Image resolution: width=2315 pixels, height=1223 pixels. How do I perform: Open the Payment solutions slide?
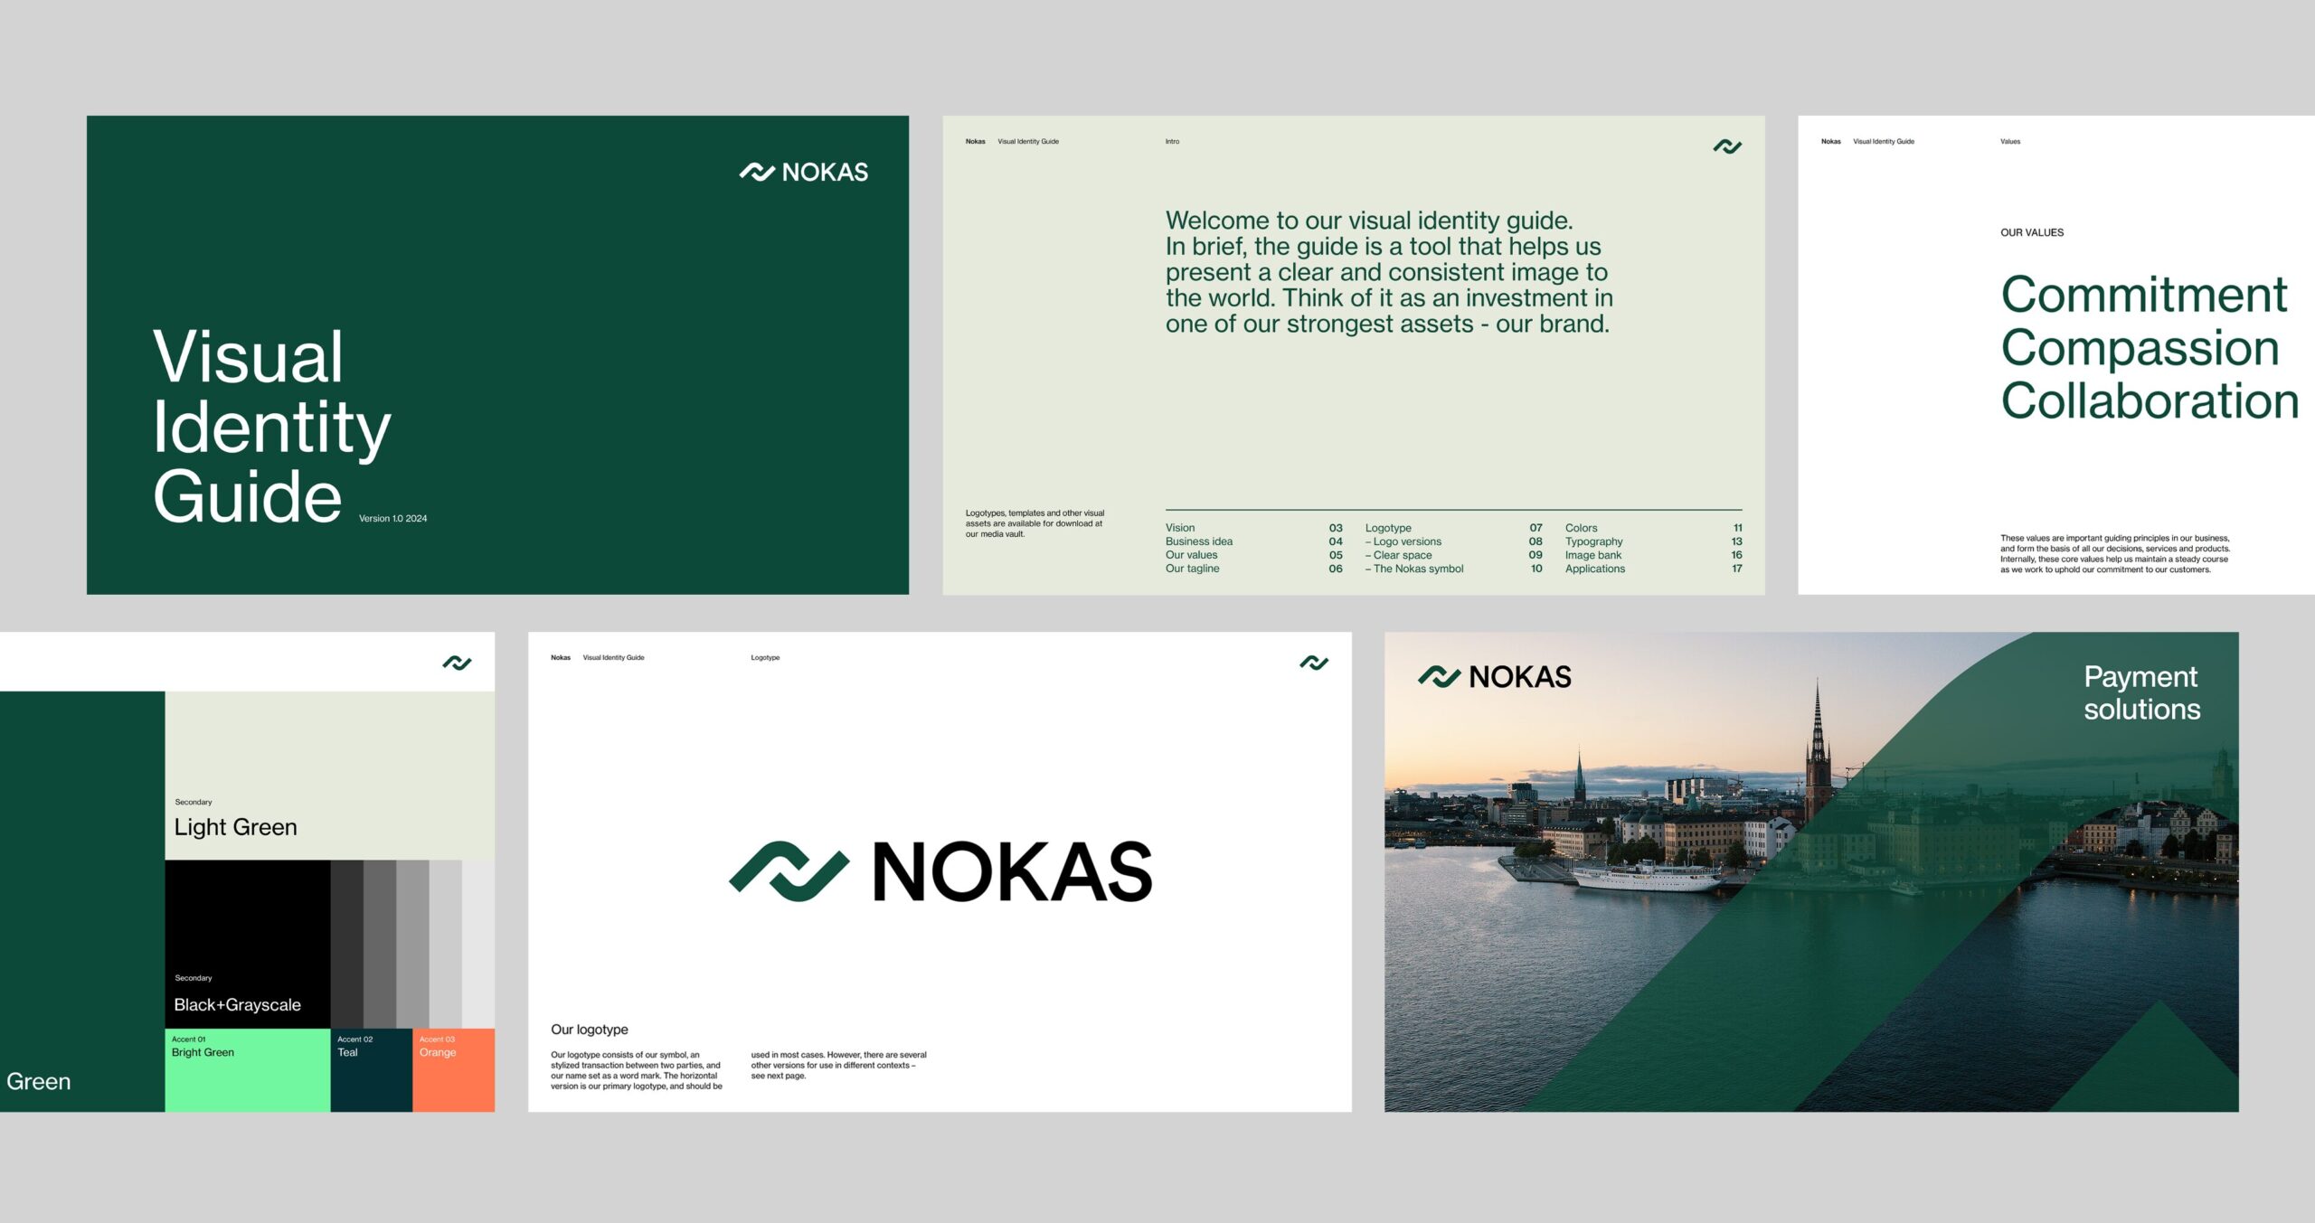point(1810,871)
